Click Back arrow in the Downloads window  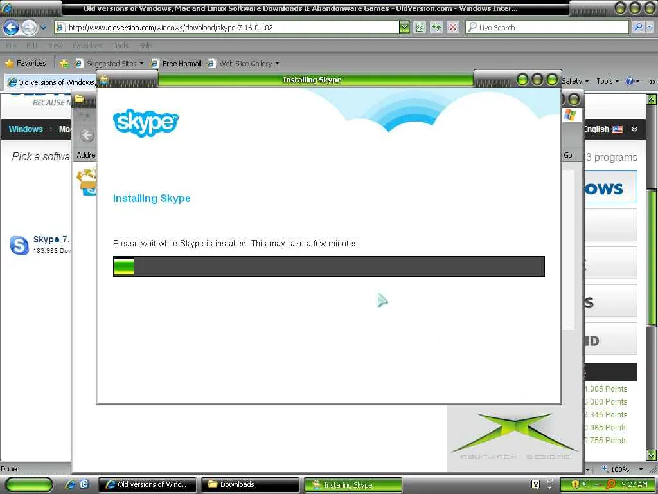87,135
